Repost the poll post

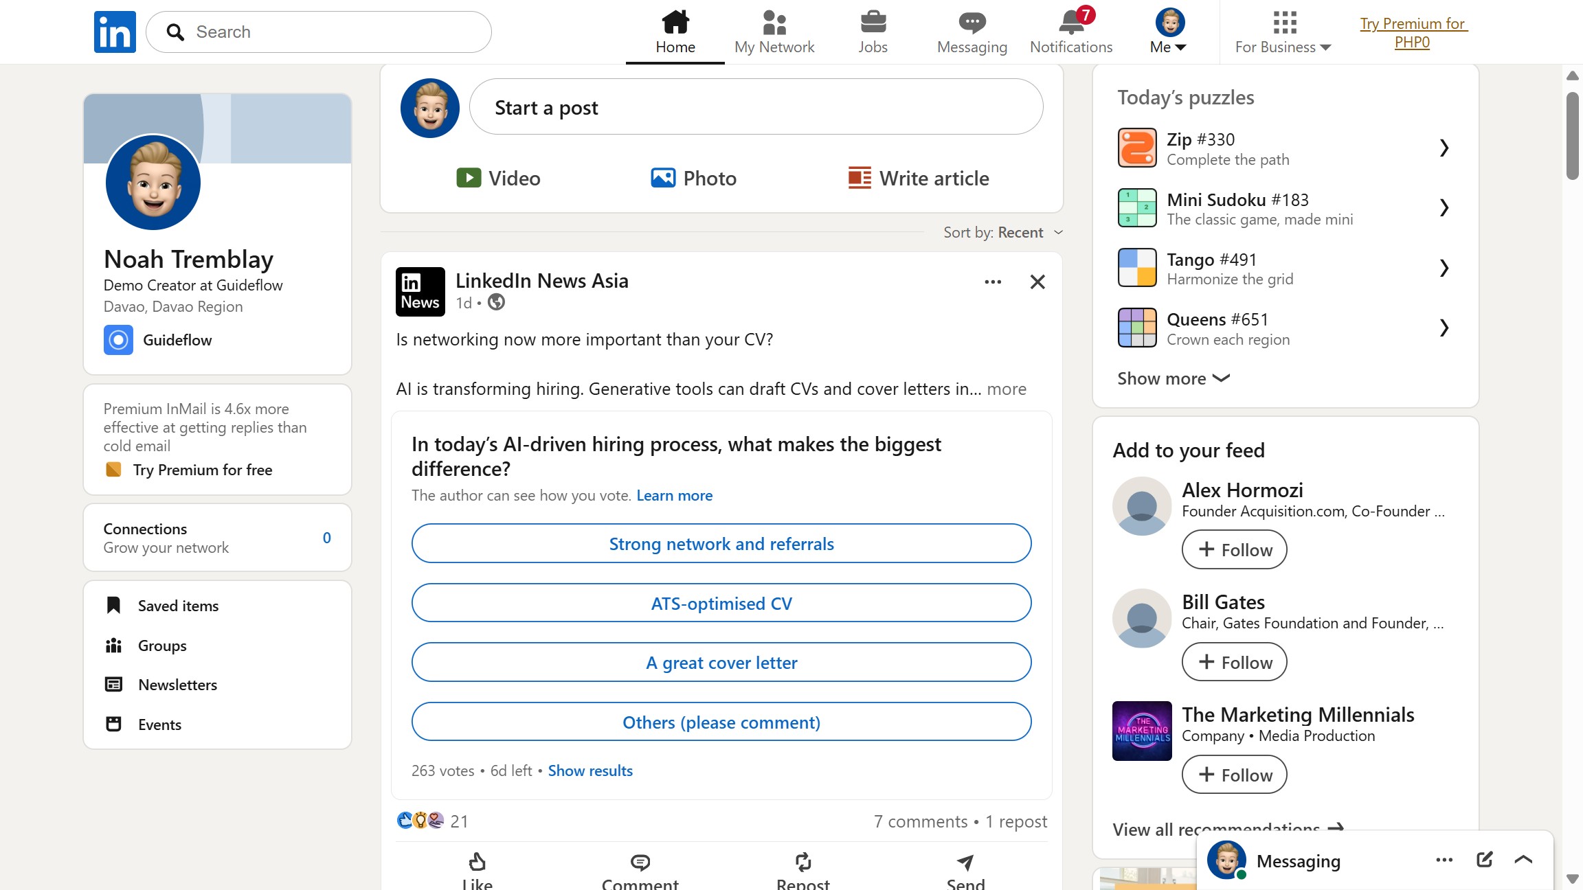click(x=802, y=870)
